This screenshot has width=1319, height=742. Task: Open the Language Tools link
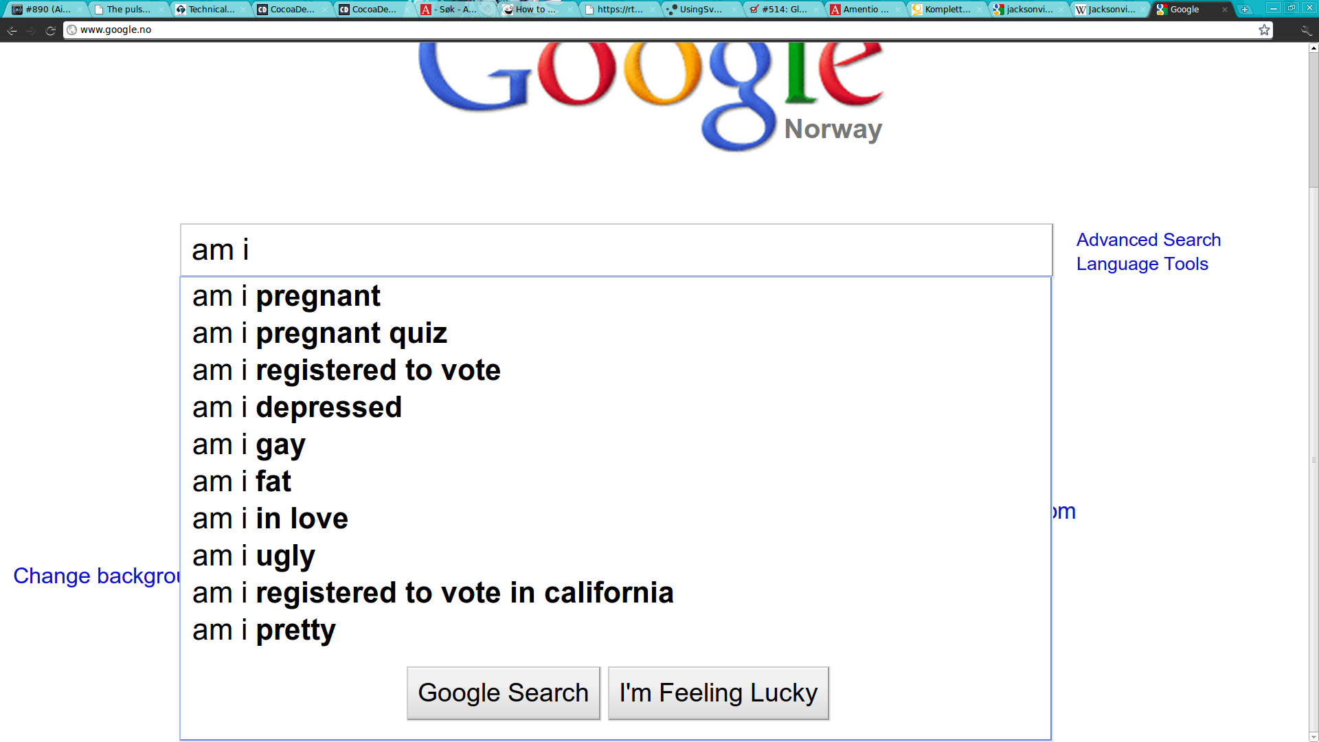(x=1142, y=264)
